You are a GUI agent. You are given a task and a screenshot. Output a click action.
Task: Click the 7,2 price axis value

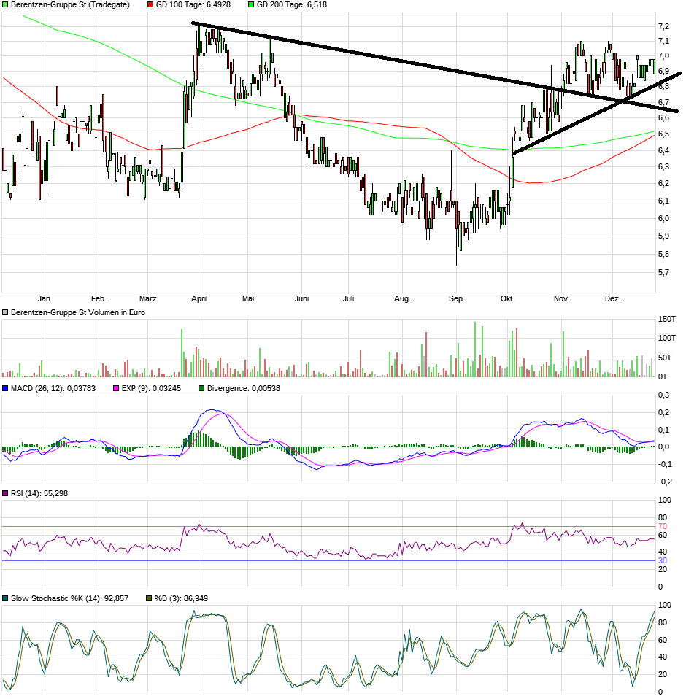(x=663, y=27)
